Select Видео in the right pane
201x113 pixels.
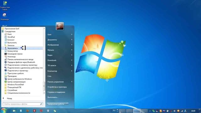50,55
